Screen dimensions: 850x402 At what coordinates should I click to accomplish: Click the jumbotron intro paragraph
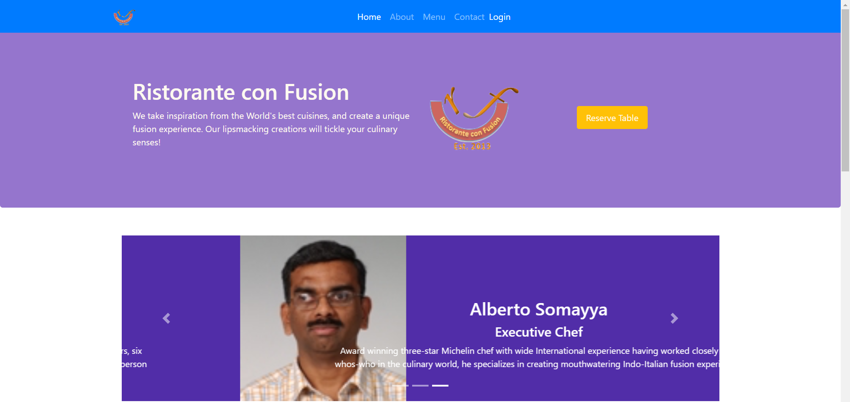271,129
